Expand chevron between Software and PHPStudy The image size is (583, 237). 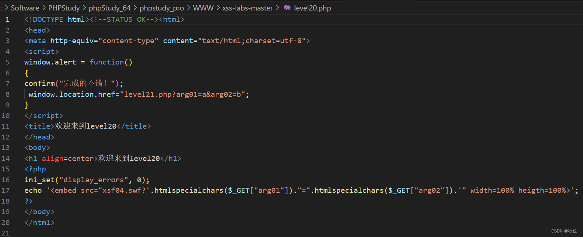tap(44, 8)
